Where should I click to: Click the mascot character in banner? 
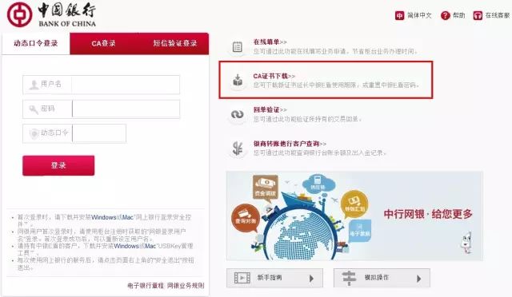click(x=466, y=242)
